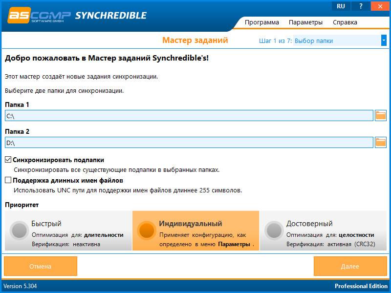The width and height of the screenshot is (391, 293).
Task: Enable Поддержка длинных имен файлов checkbox
Action: 8,180
